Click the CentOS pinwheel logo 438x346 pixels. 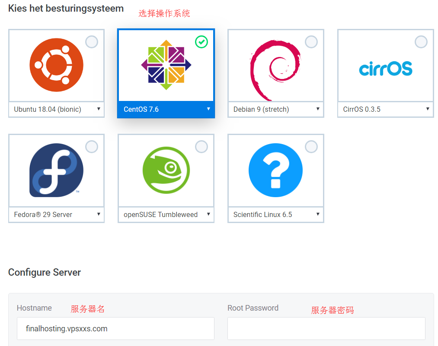coord(166,65)
